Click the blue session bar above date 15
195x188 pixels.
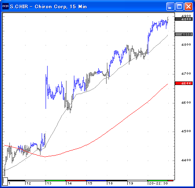[96, 181]
